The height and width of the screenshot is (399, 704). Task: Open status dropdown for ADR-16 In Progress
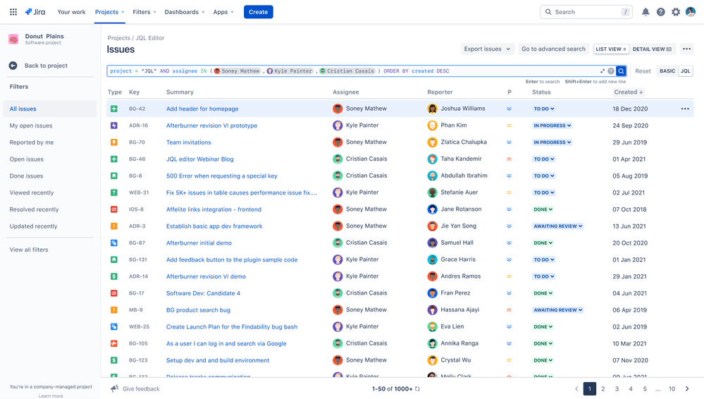pyautogui.click(x=552, y=125)
